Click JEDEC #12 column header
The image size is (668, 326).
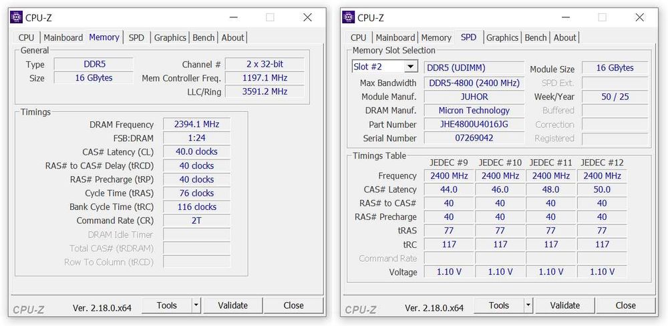pos(602,163)
